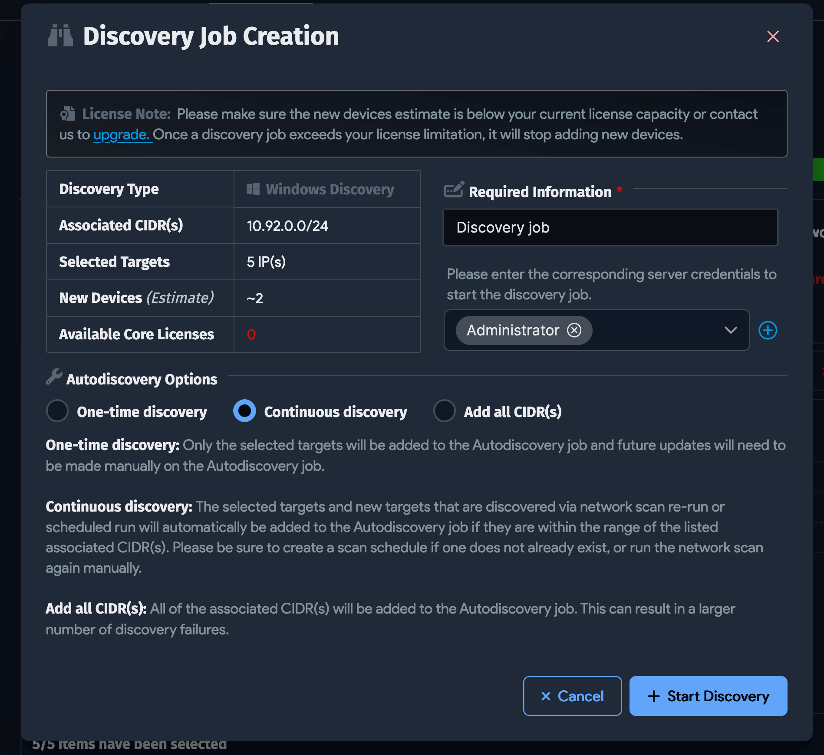Select Continuous discovery

tap(244, 411)
